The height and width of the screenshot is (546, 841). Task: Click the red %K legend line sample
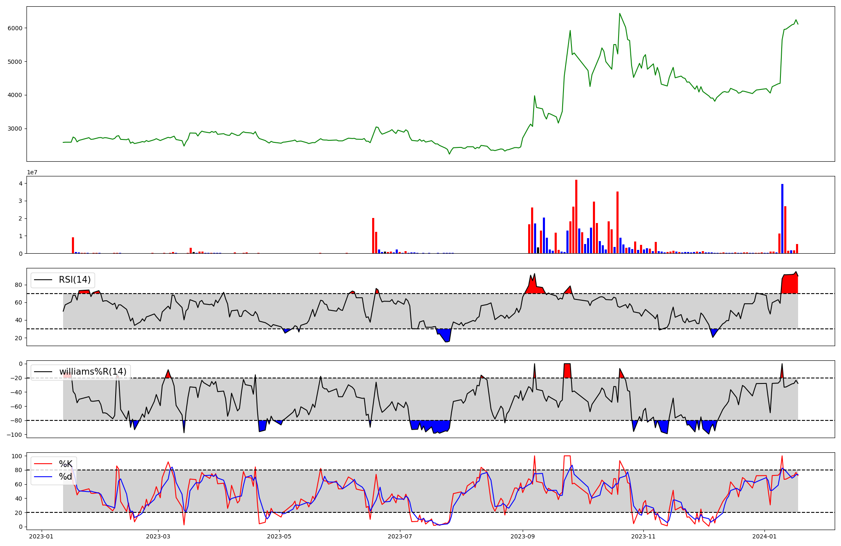[43, 464]
